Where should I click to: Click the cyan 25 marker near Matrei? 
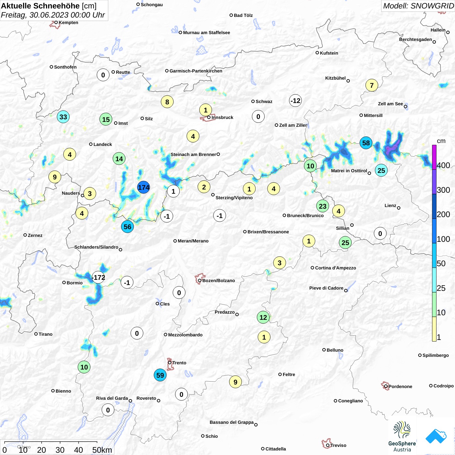tap(381, 170)
